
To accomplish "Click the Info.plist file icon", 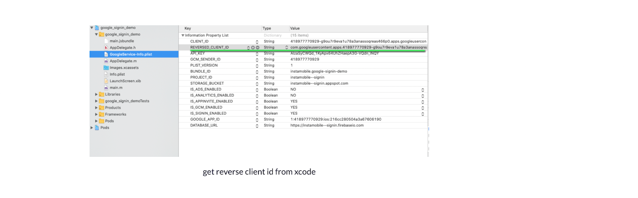I will click(x=106, y=74).
